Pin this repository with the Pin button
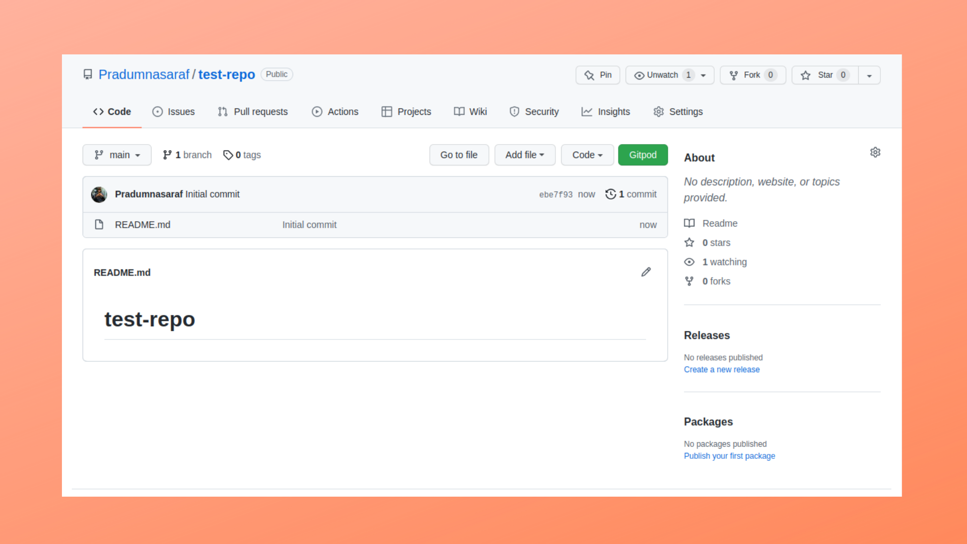Image resolution: width=967 pixels, height=544 pixels. click(x=598, y=75)
